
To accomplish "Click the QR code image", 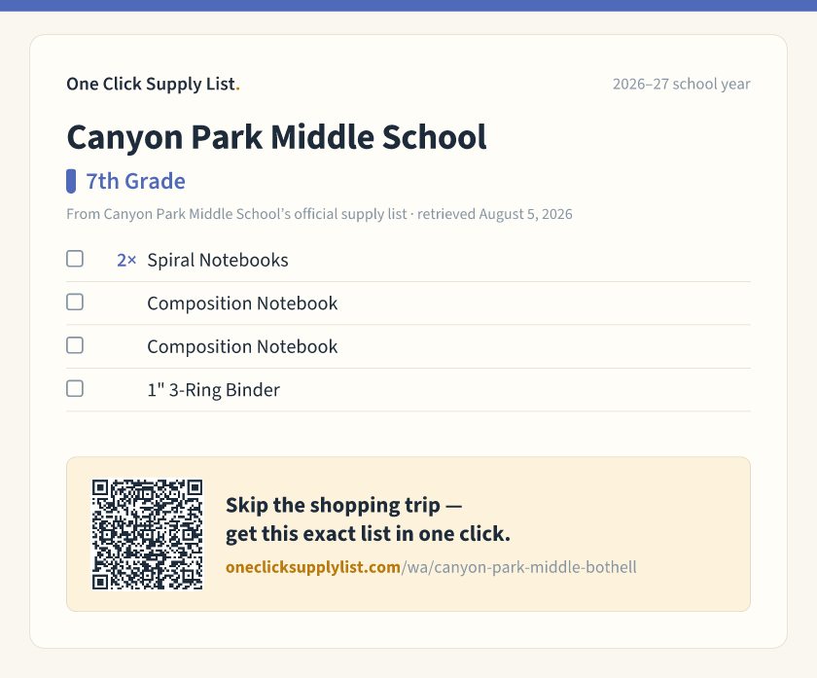I will pos(148,534).
